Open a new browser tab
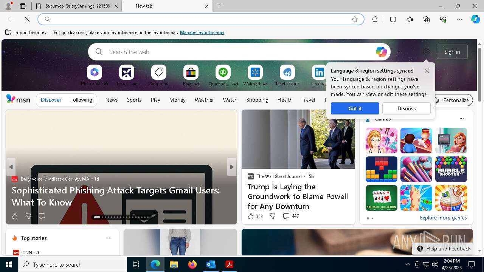 coord(219,6)
